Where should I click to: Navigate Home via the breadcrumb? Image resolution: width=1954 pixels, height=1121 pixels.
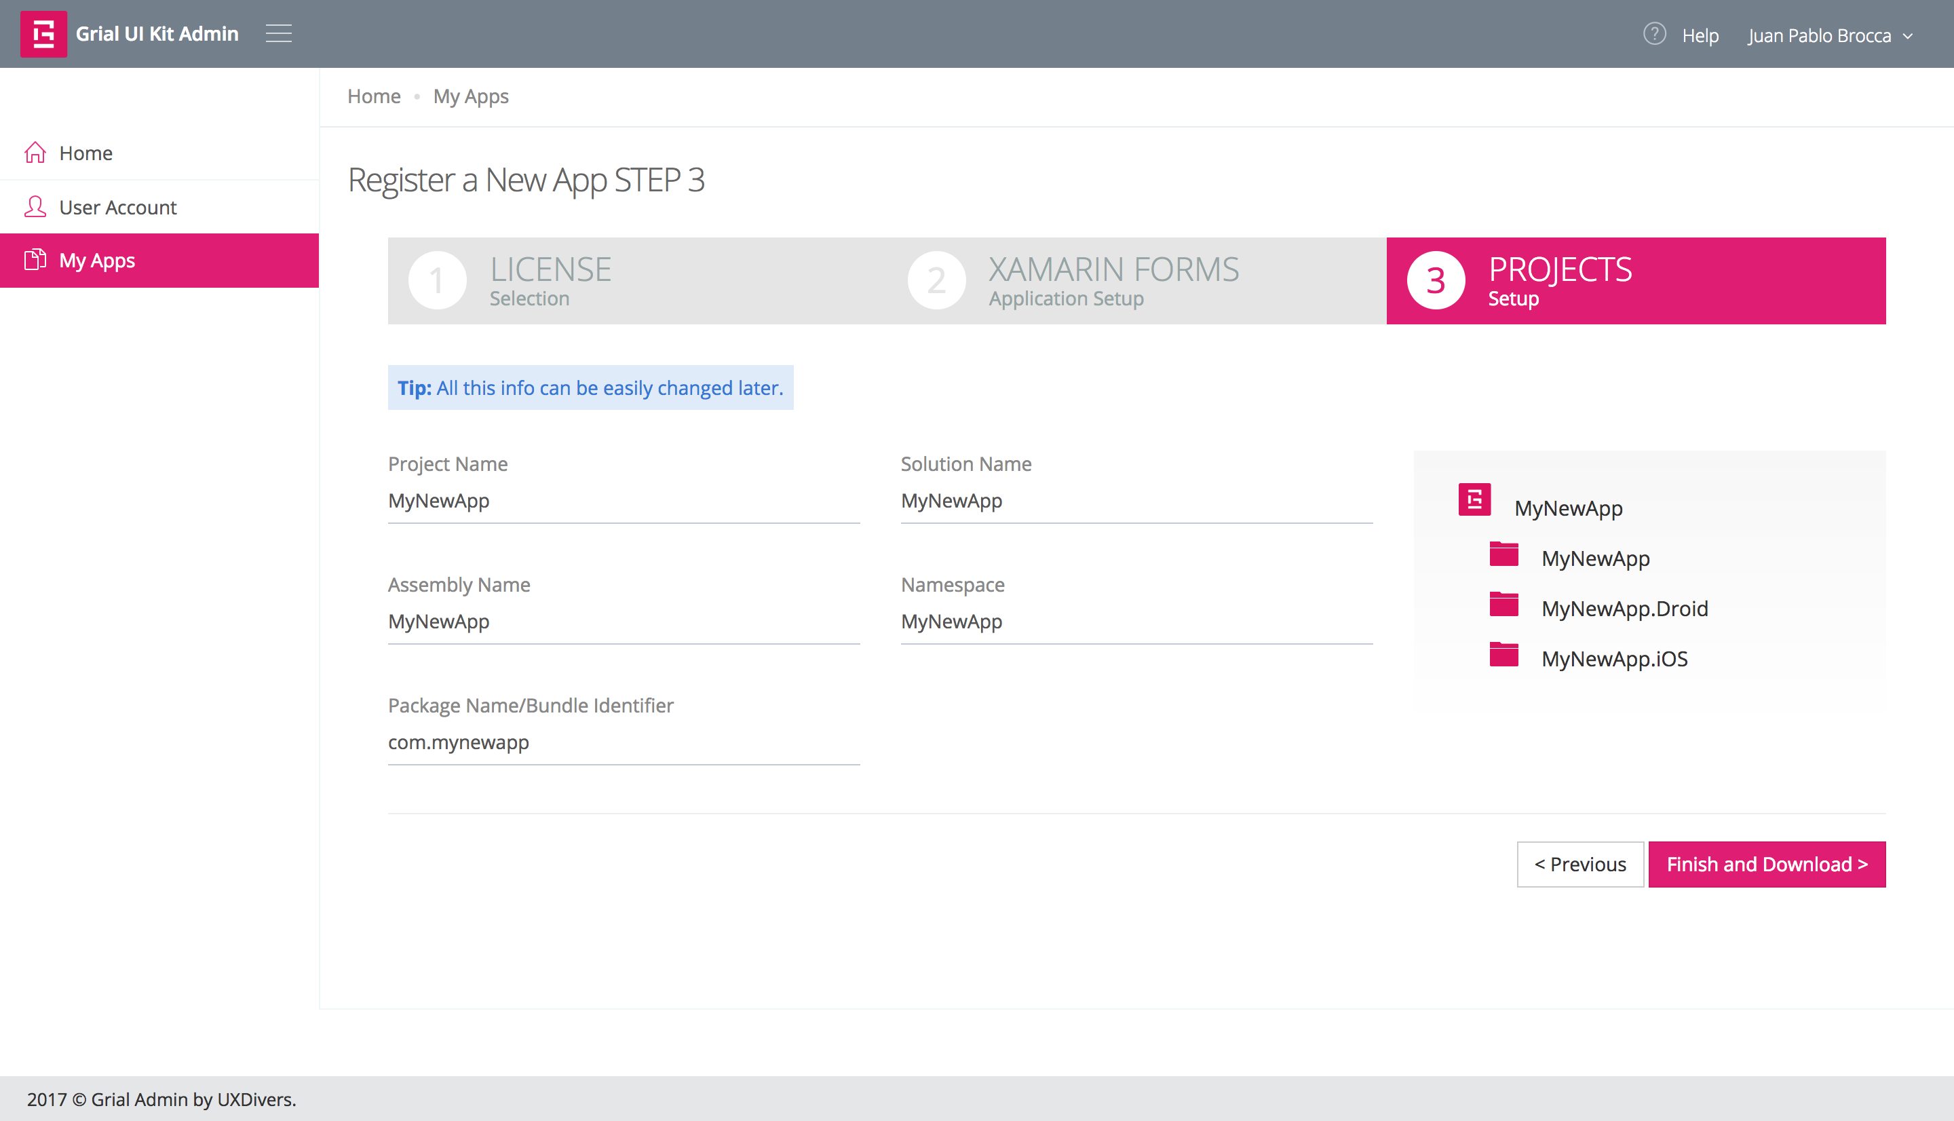click(373, 96)
